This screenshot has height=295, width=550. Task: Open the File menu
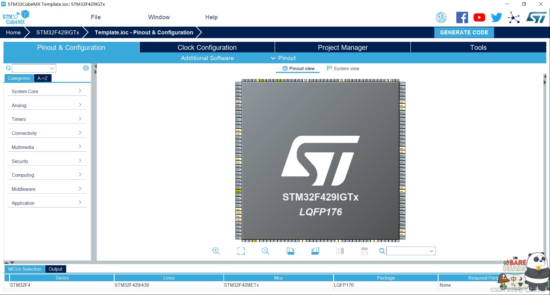tap(96, 17)
